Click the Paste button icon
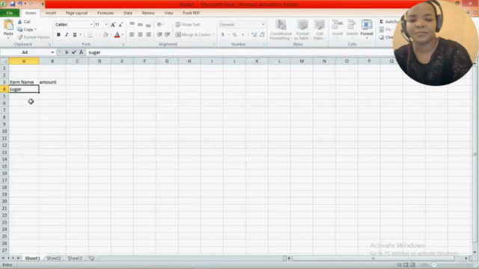This screenshot has width=479, height=269. (8, 25)
